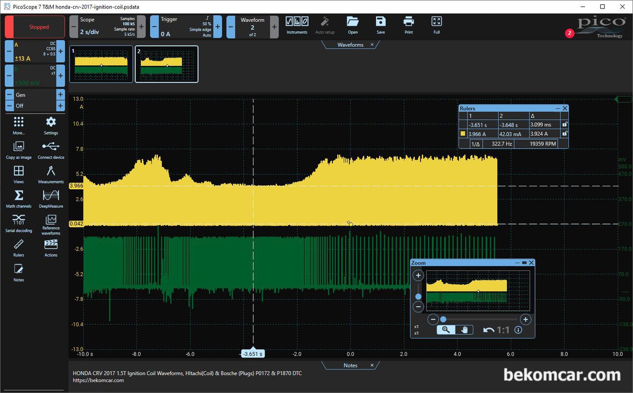Viewport: 633px width, 393px height.
Task: Open Settings gear in sidebar
Action: 51,126
